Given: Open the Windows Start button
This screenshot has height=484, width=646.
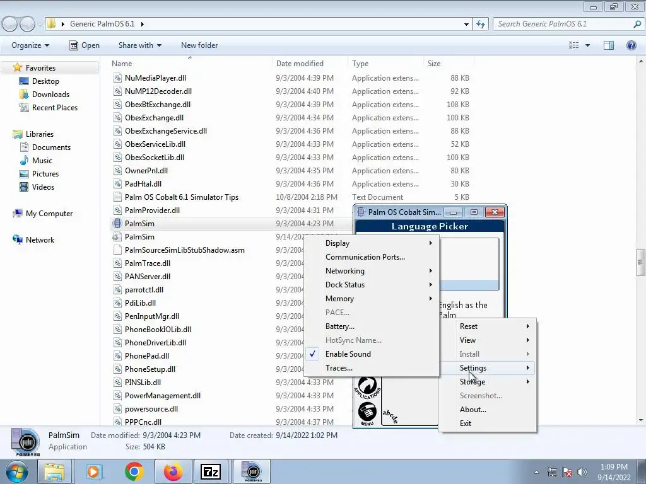Looking at the screenshot, I should coord(17,472).
